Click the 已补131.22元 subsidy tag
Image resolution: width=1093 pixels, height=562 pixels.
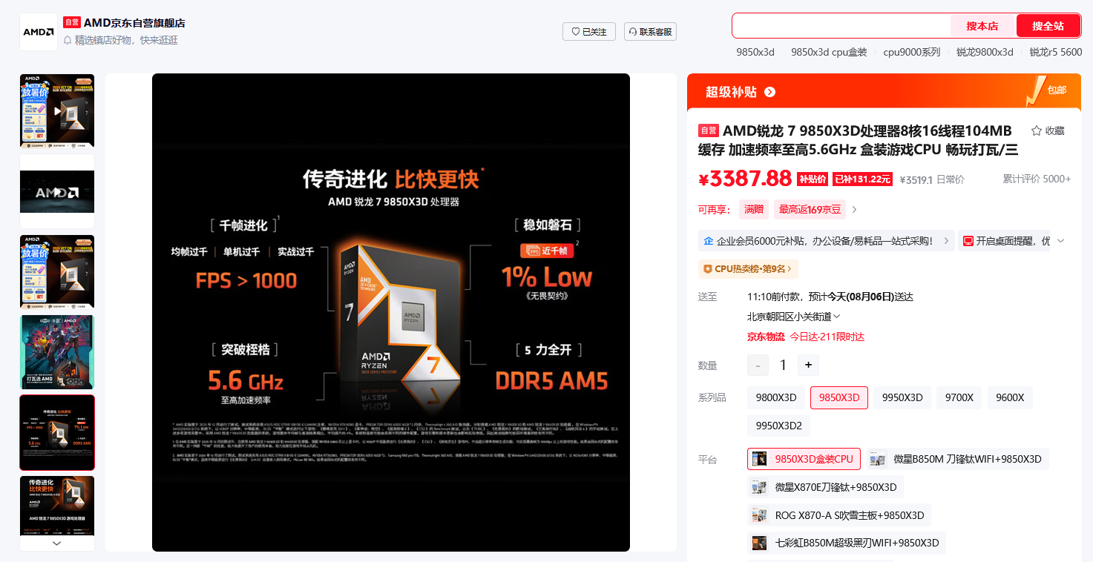click(x=862, y=179)
